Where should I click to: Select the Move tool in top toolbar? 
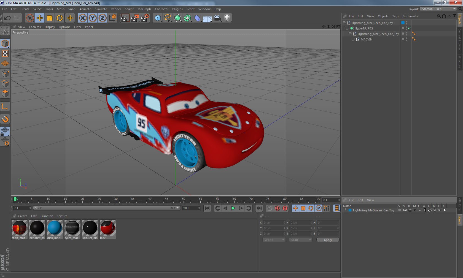pyautogui.click(x=40, y=18)
